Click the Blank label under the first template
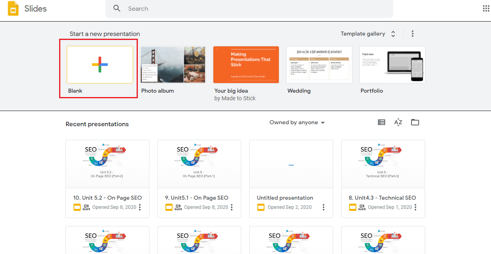The height and width of the screenshot is (254, 491). pos(75,91)
